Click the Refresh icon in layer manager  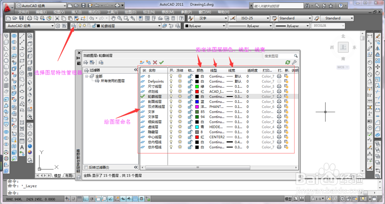coord(288,63)
